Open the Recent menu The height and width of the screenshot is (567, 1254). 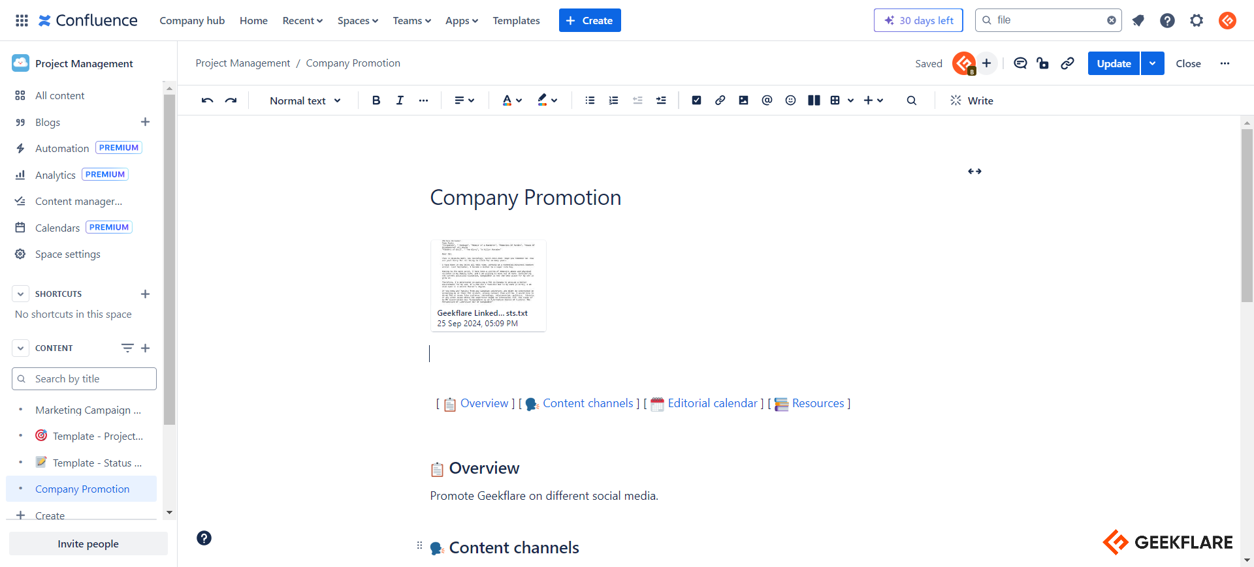coord(302,20)
